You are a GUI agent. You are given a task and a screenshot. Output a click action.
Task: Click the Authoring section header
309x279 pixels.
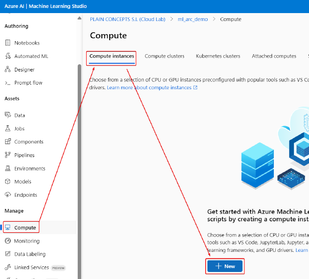pos(16,26)
